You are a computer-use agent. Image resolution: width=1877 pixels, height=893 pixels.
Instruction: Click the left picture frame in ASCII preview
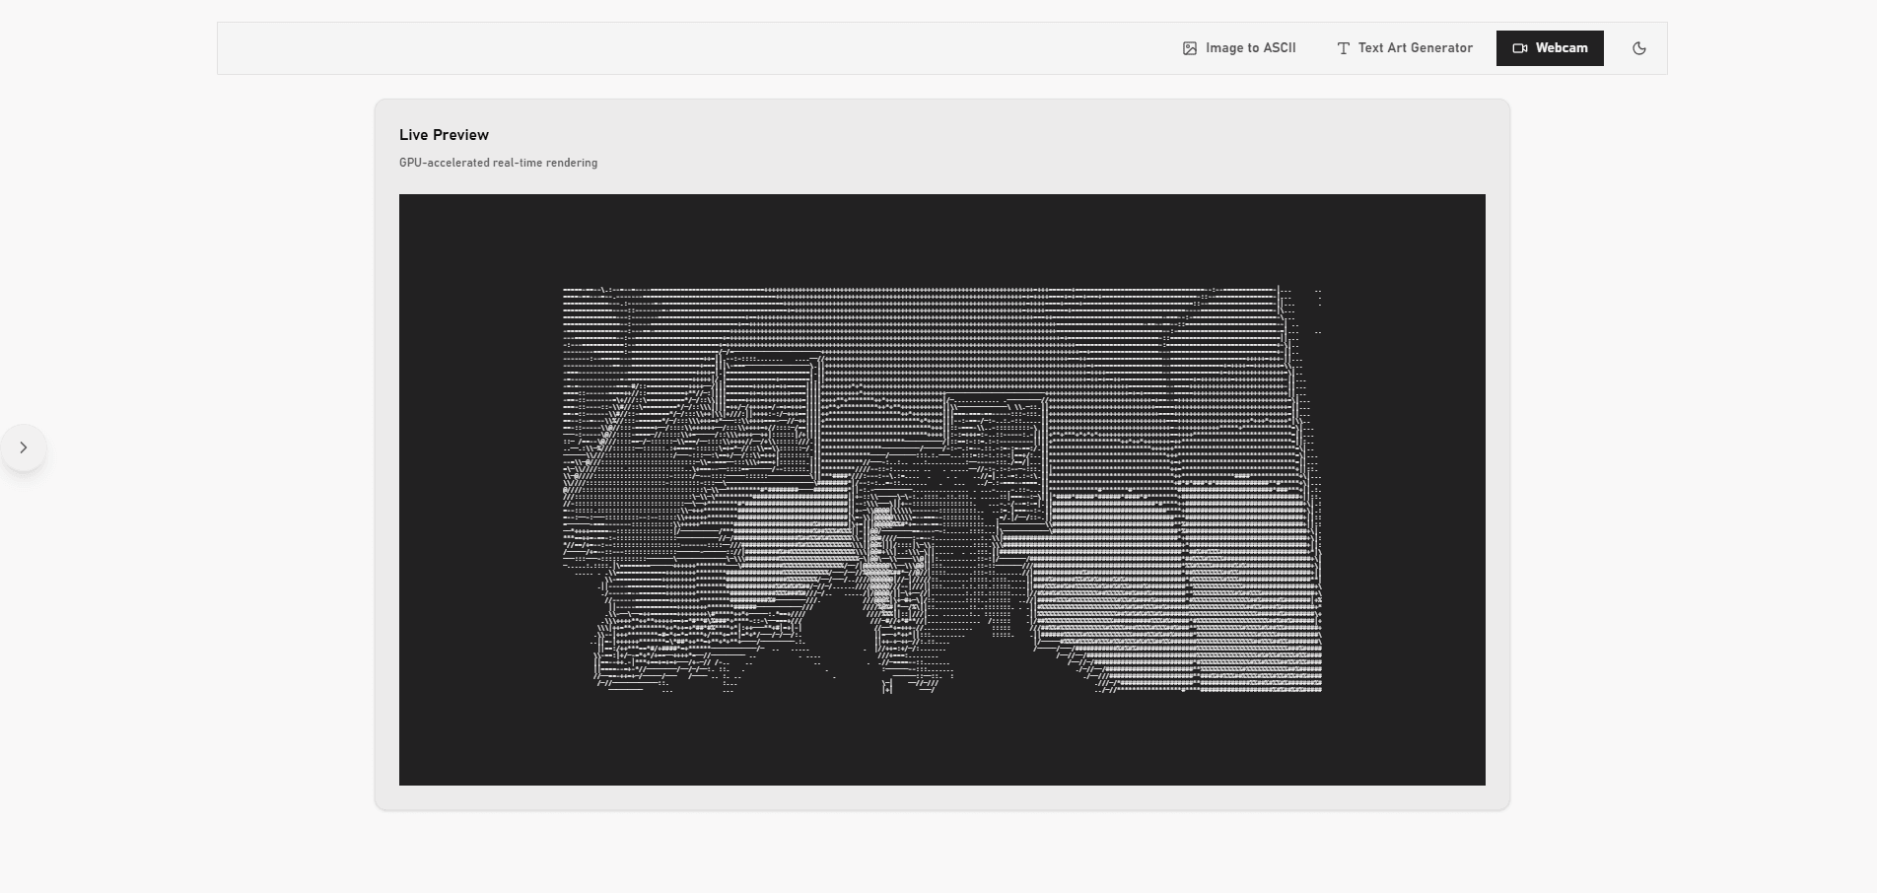point(770,414)
